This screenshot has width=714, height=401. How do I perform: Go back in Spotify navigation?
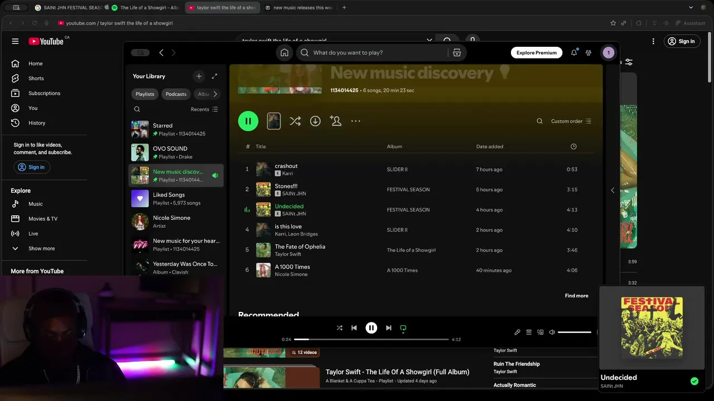point(161,52)
